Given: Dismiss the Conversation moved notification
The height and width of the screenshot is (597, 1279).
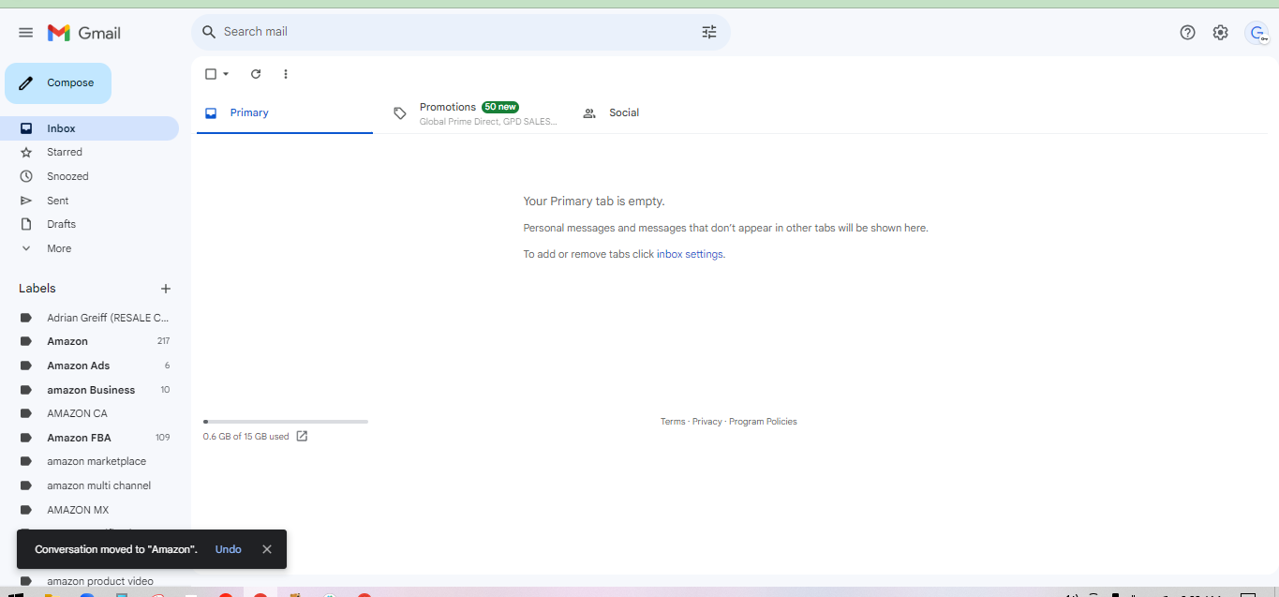Looking at the screenshot, I should point(267,549).
